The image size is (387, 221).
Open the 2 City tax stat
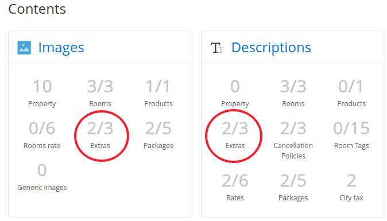[351, 187]
